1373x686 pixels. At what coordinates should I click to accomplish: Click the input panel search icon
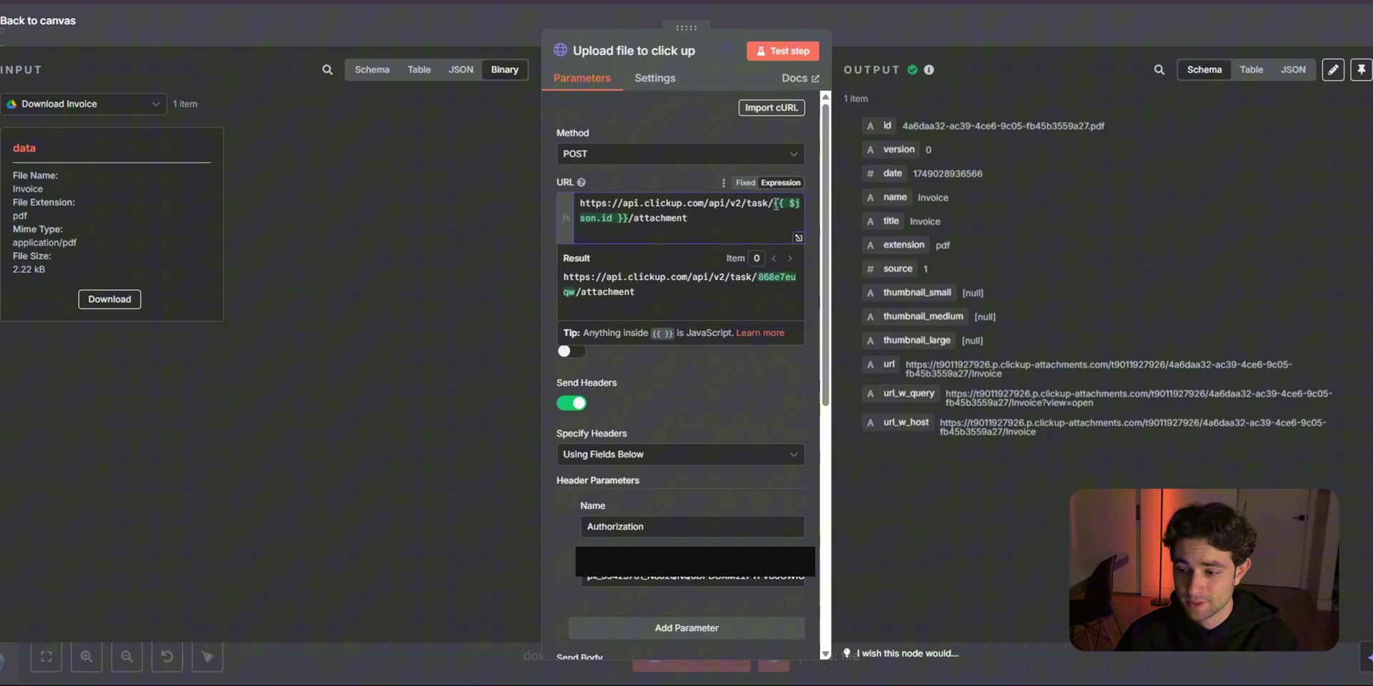tap(327, 70)
